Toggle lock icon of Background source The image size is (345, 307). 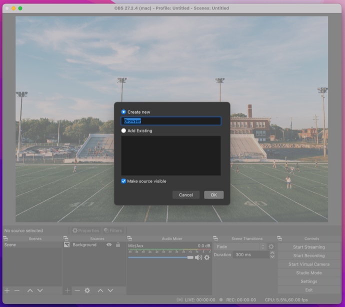[118, 245]
